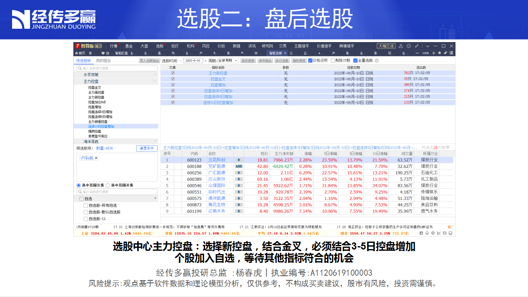
Task: Click the 重置条件 button
Action: coord(147,148)
